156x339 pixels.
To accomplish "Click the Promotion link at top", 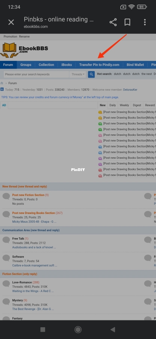I will tap(10, 36).
